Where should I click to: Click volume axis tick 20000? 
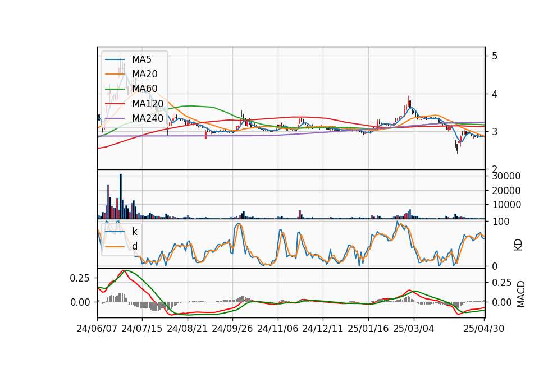(x=506, y=191)
